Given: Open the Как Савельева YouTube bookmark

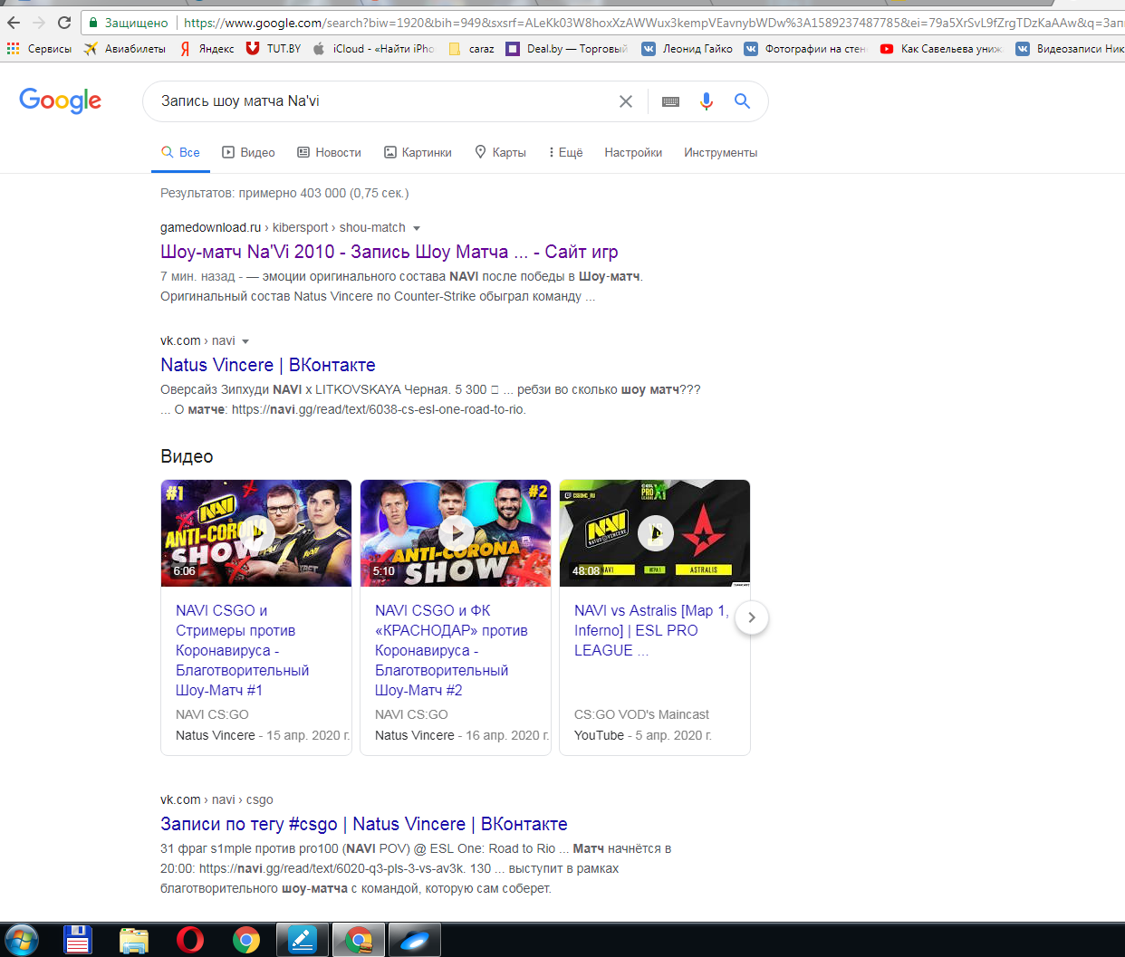Looking at the screenshot, I should [941, 49].
